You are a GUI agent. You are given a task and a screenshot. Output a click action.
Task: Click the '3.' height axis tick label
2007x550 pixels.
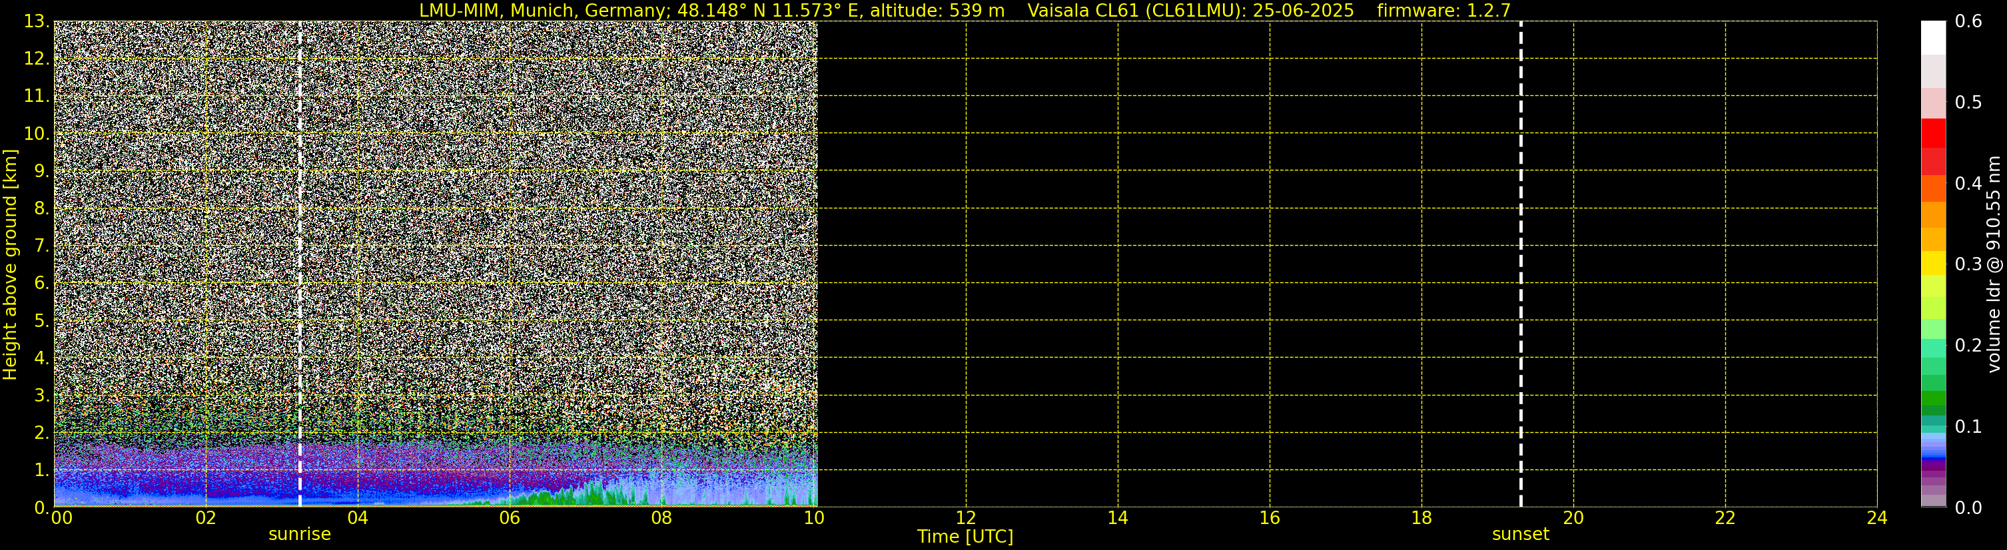pyautogui.click(x=41, y=395)
